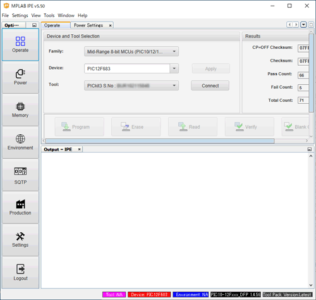Open the Help menu
Image resolution: width=316 pixels, height=300 pixels.
[x=82, y=15]
